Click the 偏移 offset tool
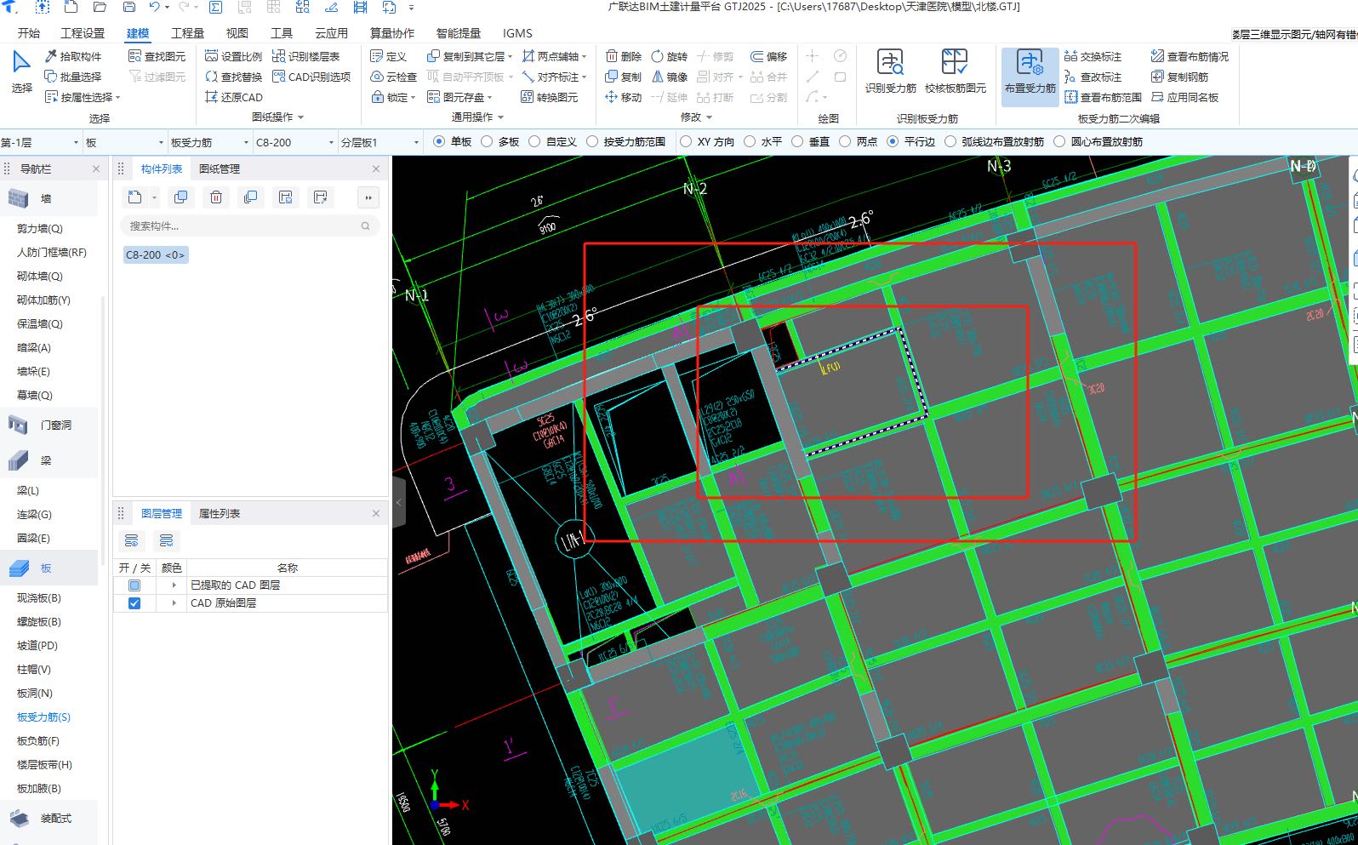This screenshot has width=1358, height=845. [769, 56]
